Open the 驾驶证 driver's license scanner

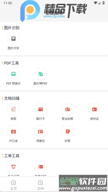pos(40,132)
